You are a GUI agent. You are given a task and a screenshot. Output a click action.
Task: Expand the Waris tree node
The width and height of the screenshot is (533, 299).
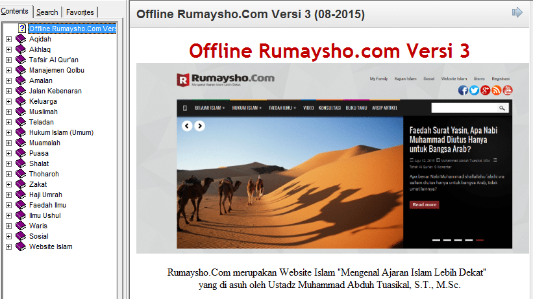pos(9,226)
